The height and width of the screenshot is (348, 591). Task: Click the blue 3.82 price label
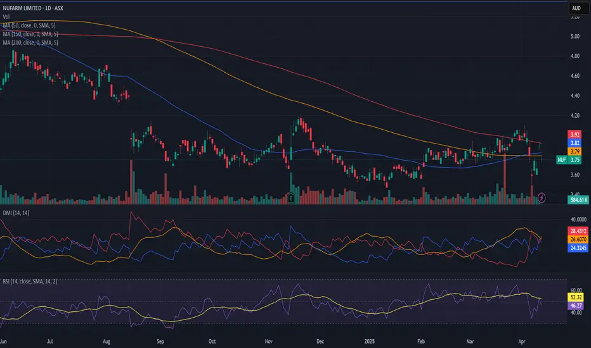[x=575, y=143]
